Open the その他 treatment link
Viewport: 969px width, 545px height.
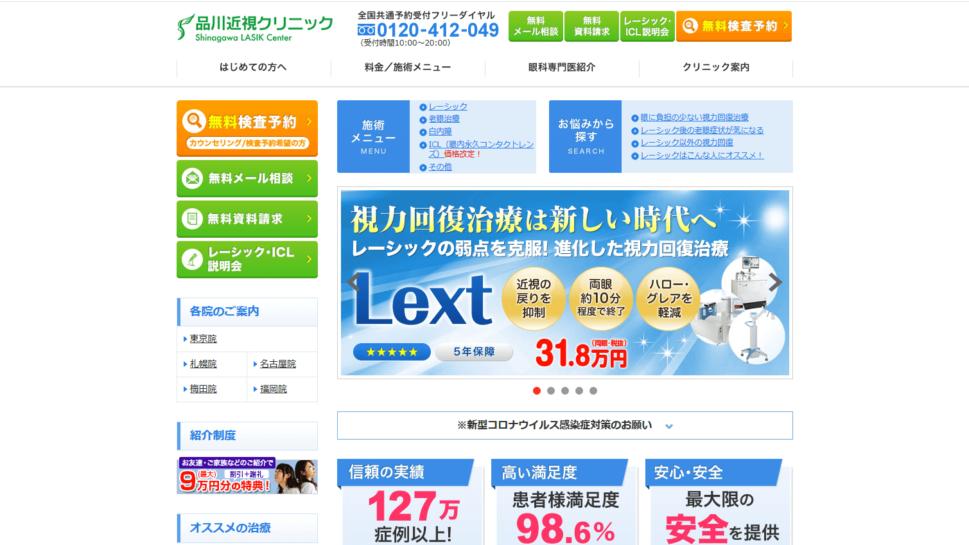(x=441, y=167)
